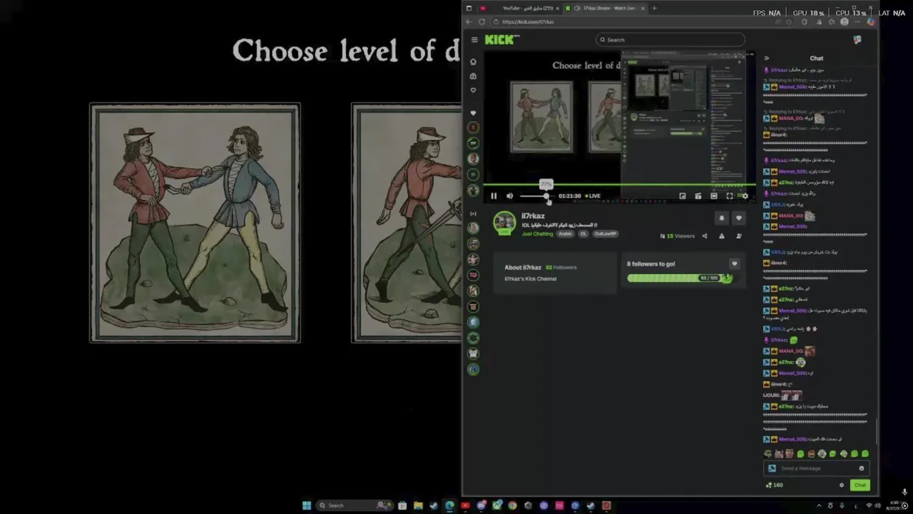Mute the stream with the speaker icon
Screen dimensions: 913x514
click(509, 196)
